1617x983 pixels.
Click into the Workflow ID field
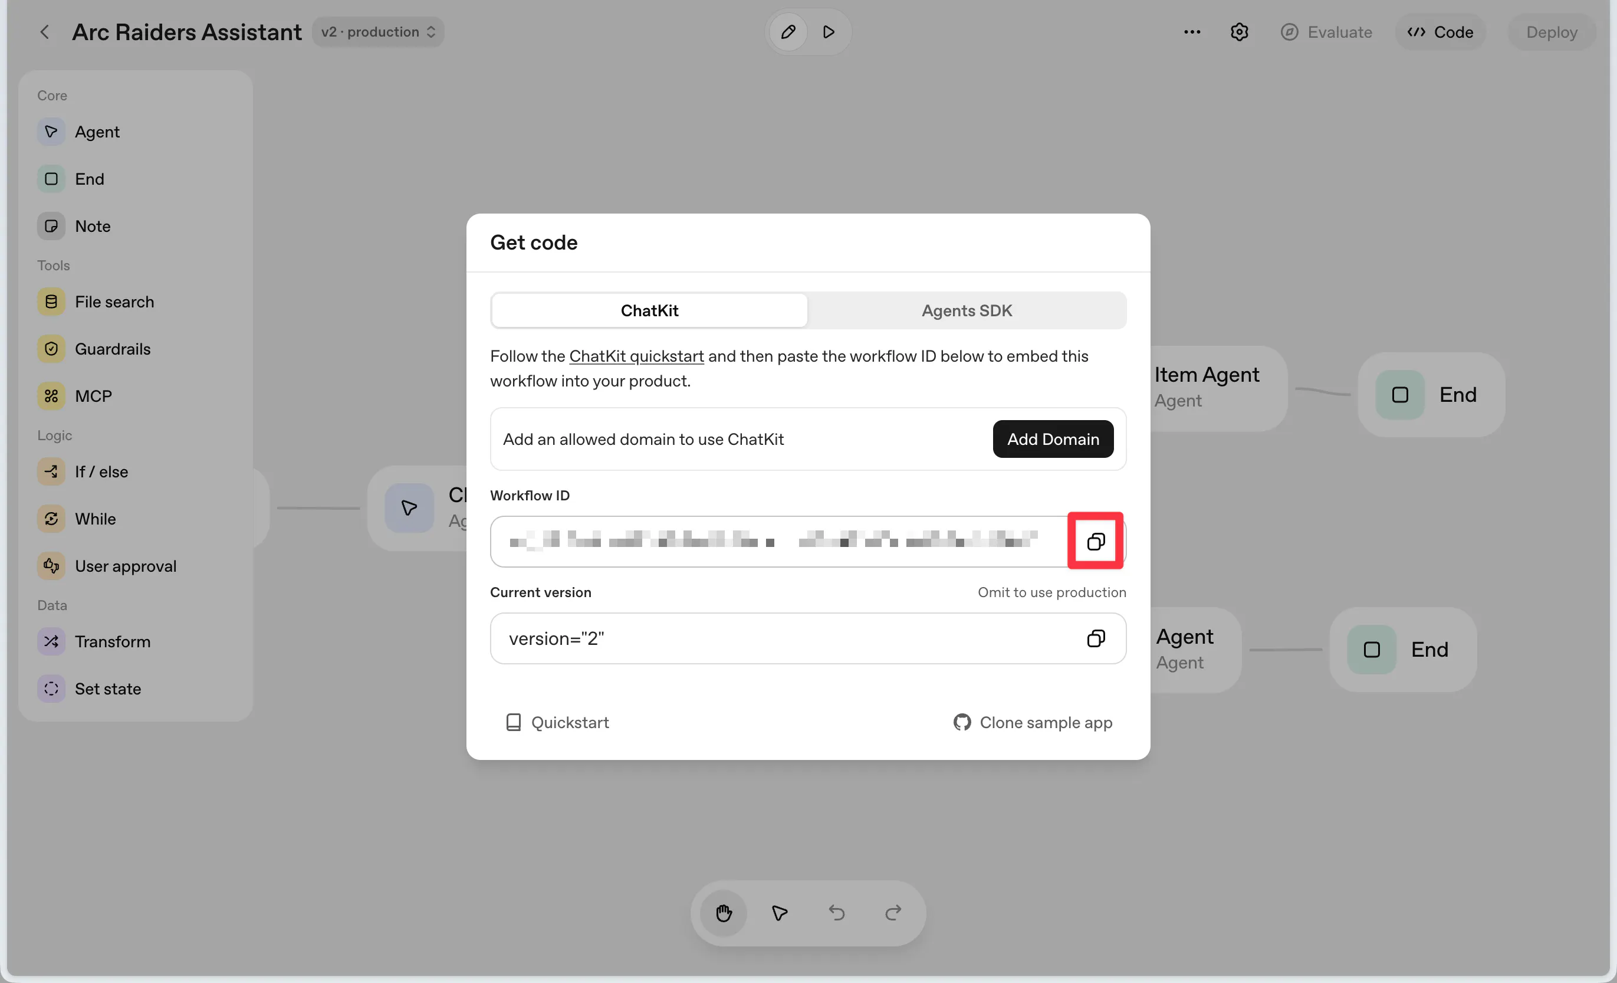tap(774, 541)
